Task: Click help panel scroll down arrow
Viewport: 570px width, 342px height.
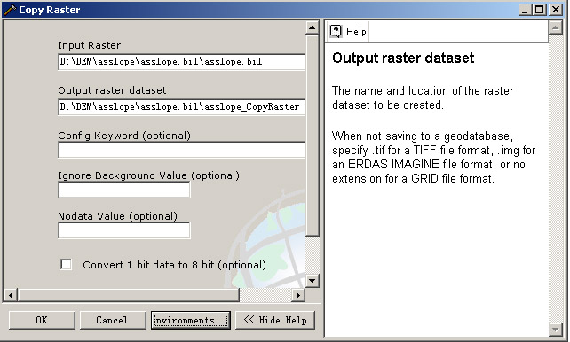Action: 555,330
